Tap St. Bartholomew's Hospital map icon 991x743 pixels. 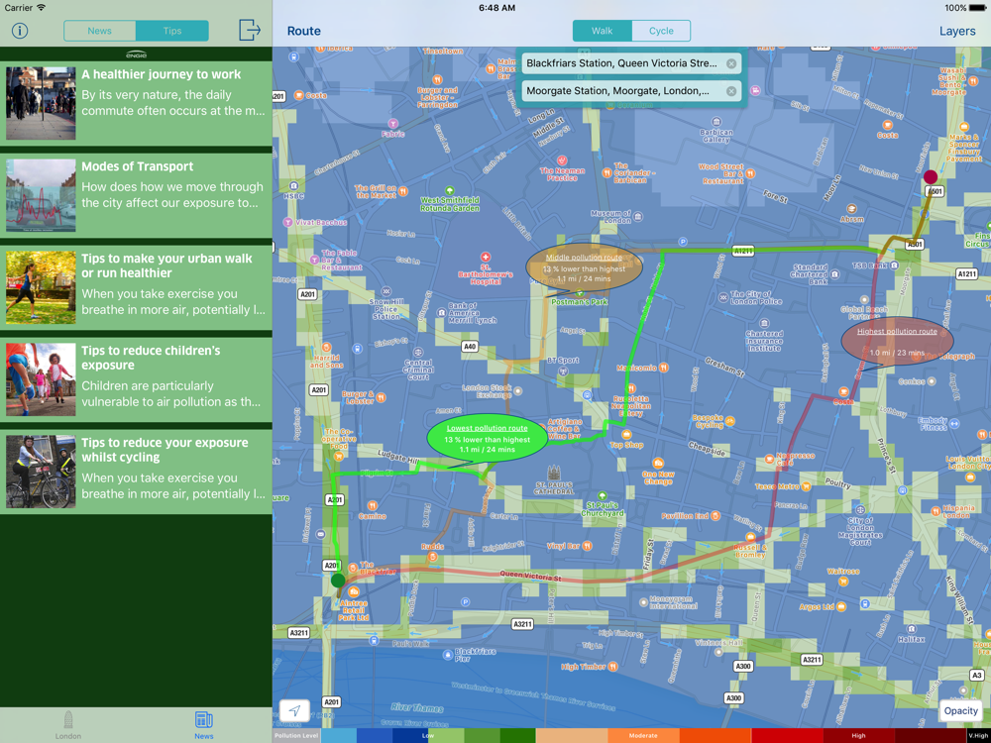(485, 258)
